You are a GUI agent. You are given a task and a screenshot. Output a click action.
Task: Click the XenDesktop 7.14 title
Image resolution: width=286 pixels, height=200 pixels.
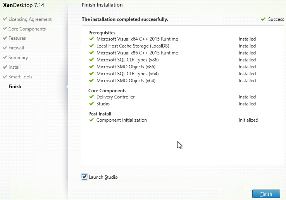[x=24, y=5]
